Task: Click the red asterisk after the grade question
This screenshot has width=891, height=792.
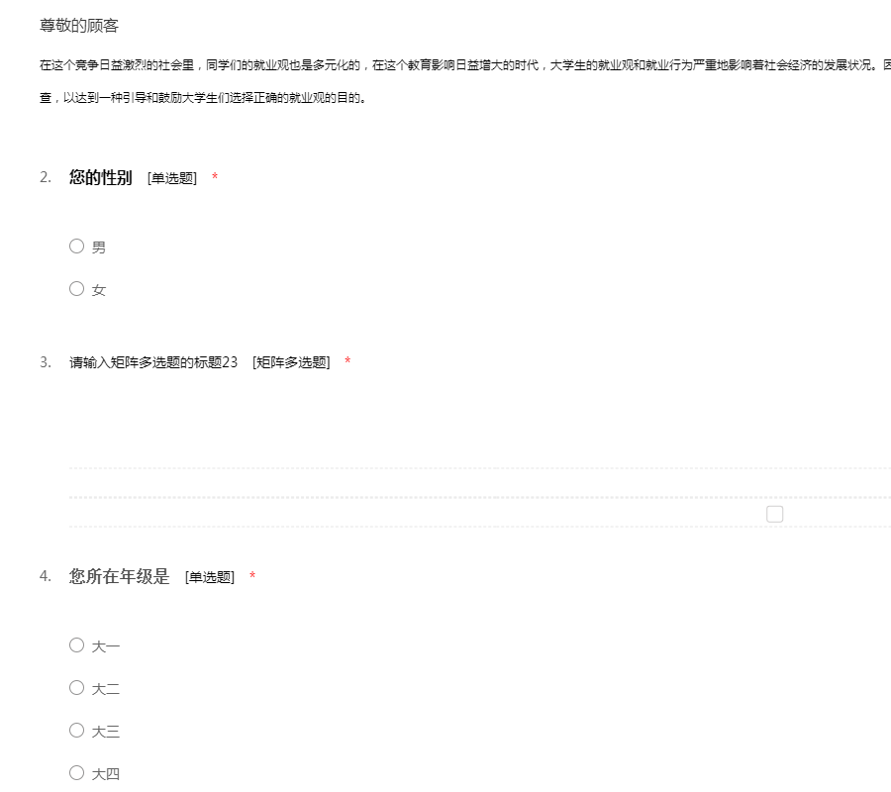Action: [x=252, y=577]
